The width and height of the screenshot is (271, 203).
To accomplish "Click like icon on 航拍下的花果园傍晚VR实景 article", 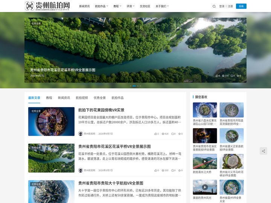I will [156, 134].
